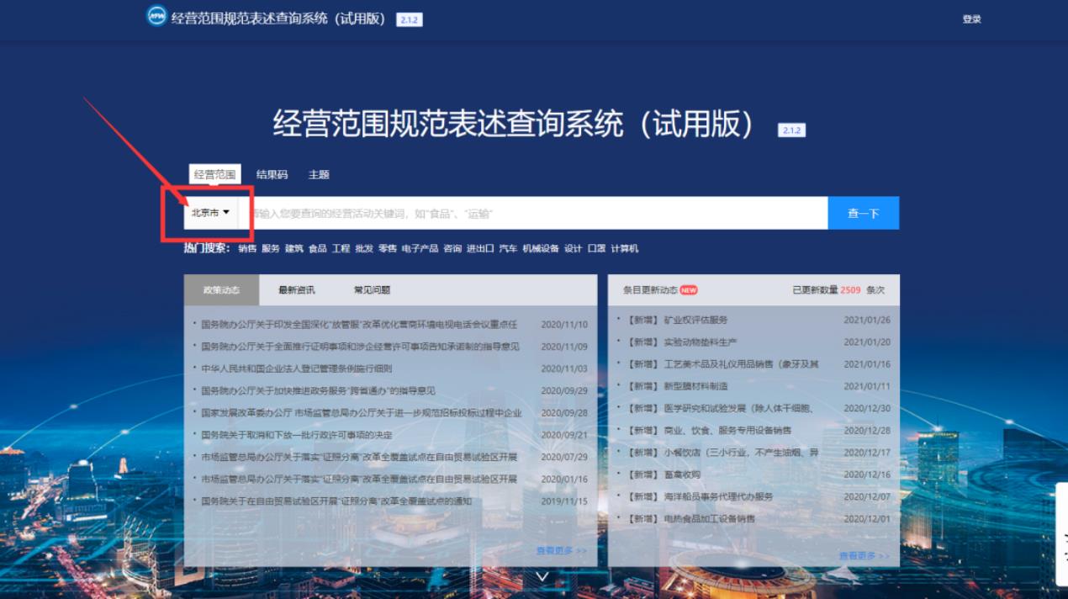
Task: Open 查看更多 under the policy news list
Action: click(x=561, y=551)
